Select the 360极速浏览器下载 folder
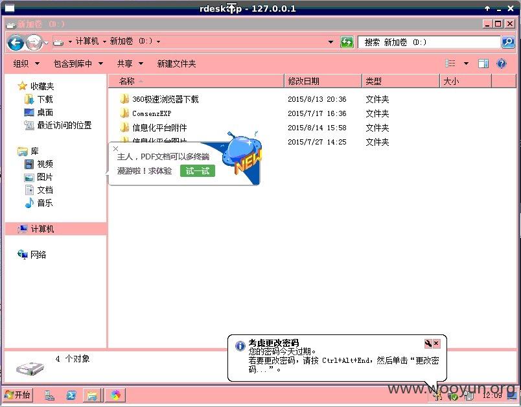Screen dimensions: 521x407 pos(159,99)
